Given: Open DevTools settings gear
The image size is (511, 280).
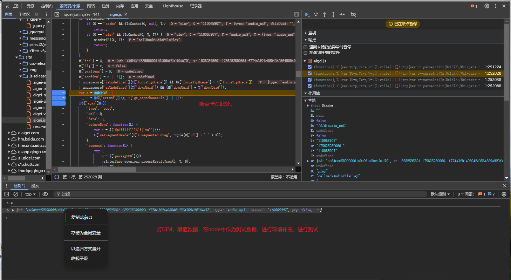Looking at the screenshot, I should tap(487, 6).
